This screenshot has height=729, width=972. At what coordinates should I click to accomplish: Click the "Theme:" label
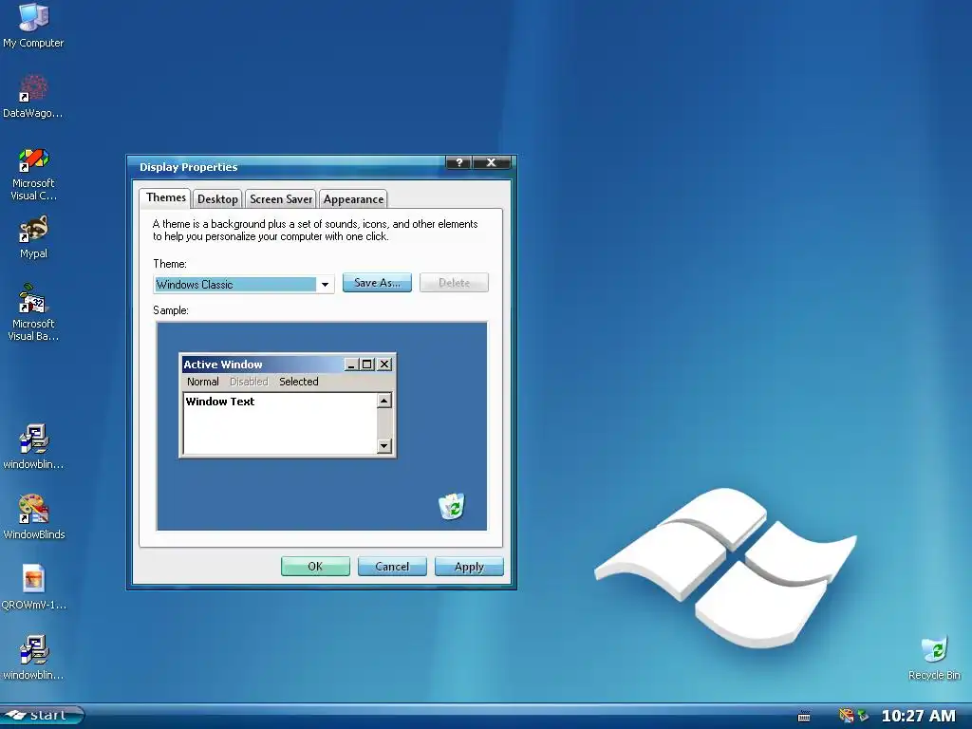[170, 264]
